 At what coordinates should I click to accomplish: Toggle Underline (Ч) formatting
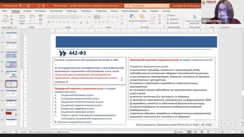point(56,22)
